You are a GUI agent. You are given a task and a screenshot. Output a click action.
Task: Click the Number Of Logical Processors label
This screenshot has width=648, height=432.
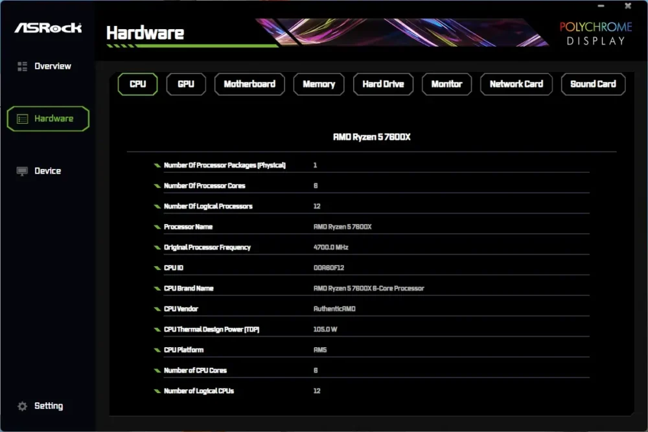click(x=208, y=207)
